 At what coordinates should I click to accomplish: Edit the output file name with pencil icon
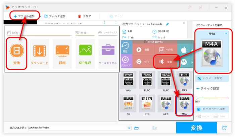pos(168,24)
